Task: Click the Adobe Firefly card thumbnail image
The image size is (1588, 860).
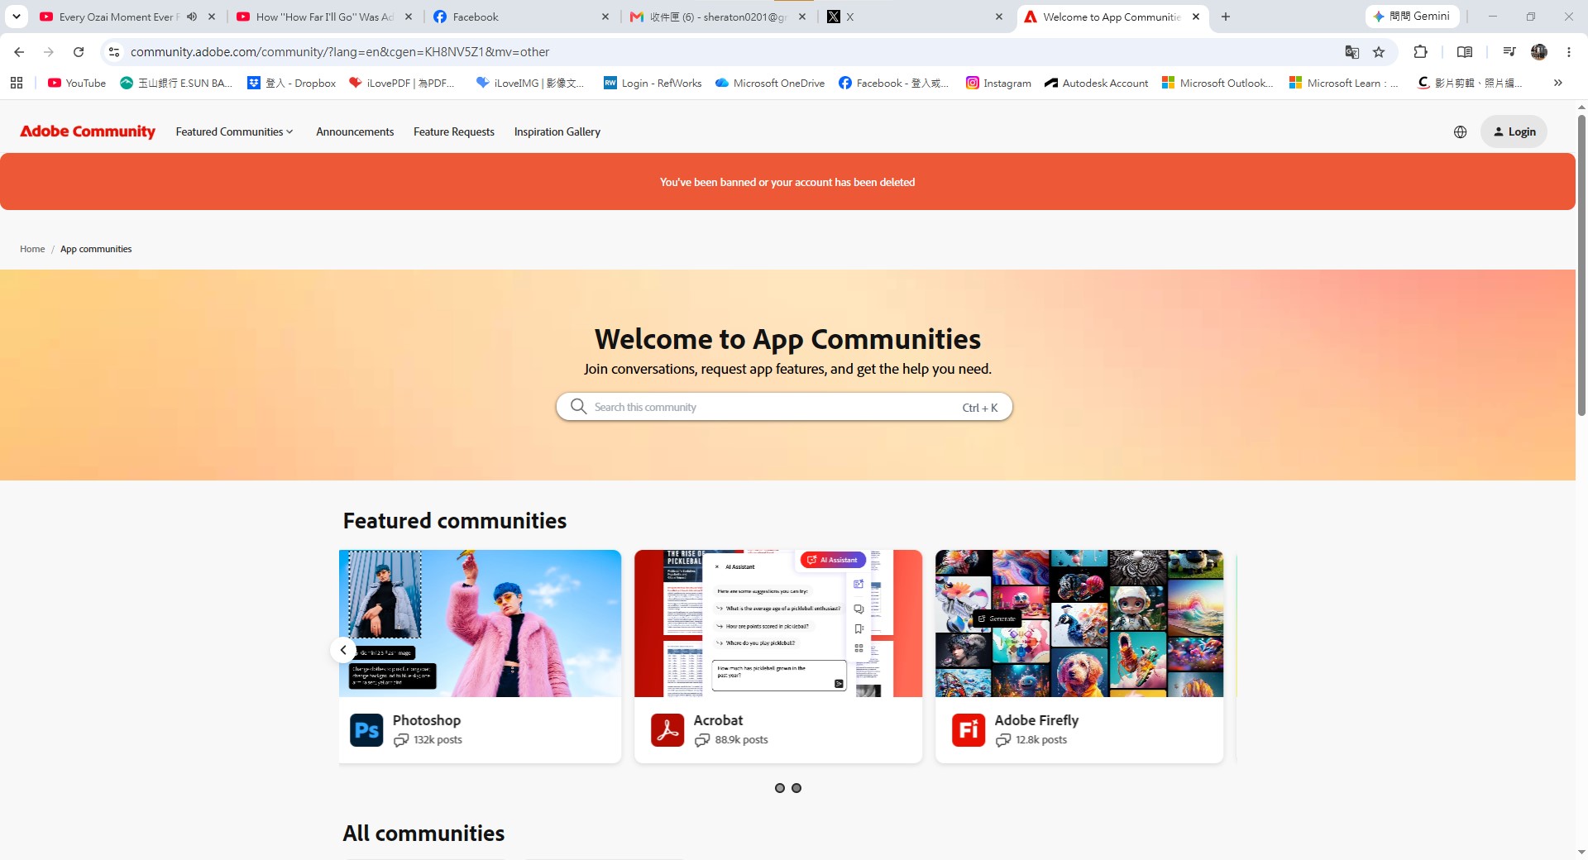Action: click(x=1079, y=623)
